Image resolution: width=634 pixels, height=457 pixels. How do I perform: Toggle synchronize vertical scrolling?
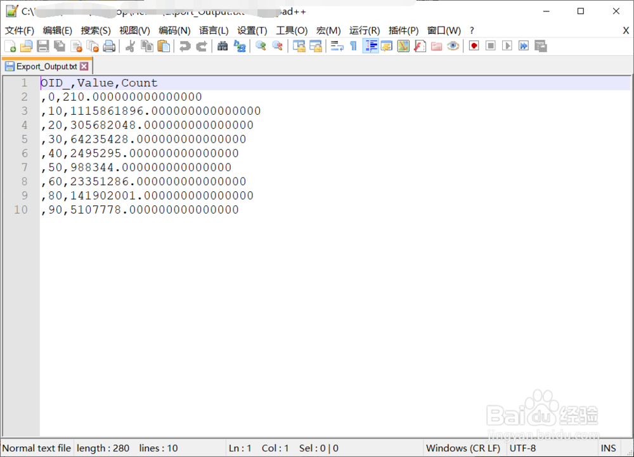(x=299, y=46)
